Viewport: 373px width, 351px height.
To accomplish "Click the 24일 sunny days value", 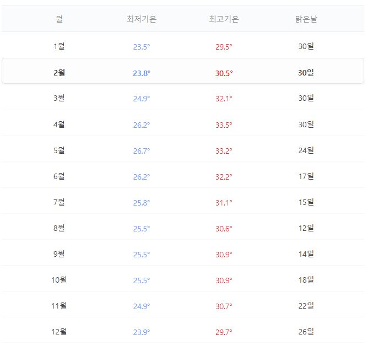I will pos(306,150).
